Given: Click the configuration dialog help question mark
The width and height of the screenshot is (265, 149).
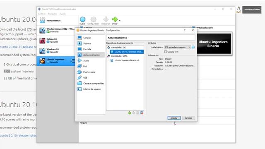Looking at the screenshot, I should click(x=185, y=30).
